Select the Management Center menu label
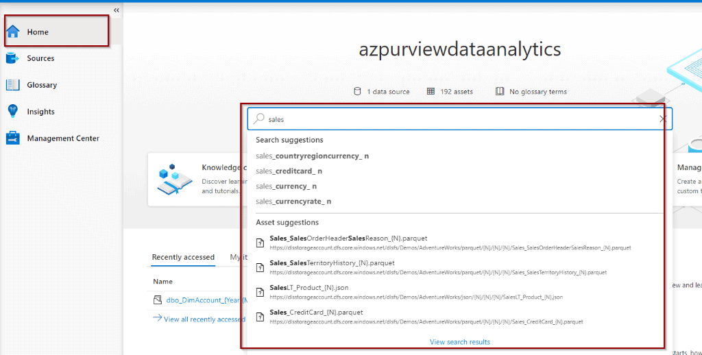Image resolution: width=702 pixels, height=355 pixels. 63,138
